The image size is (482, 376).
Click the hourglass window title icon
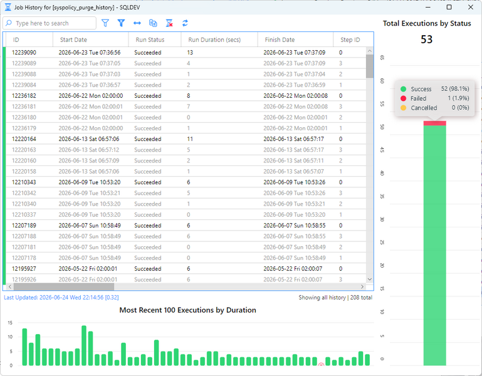8,7
